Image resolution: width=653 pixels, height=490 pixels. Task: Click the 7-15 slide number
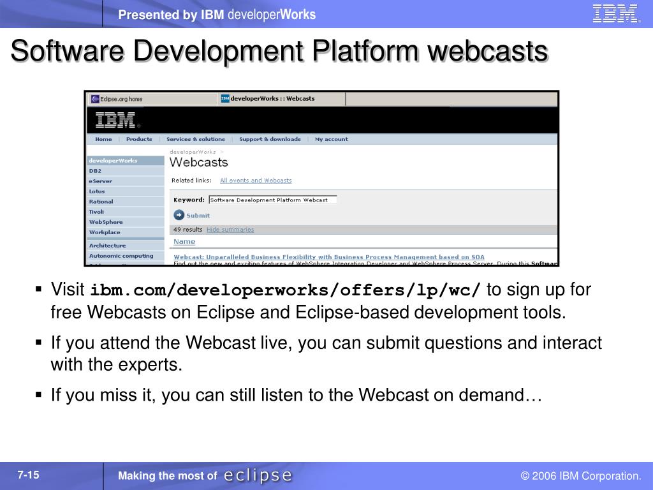point(28,475)
